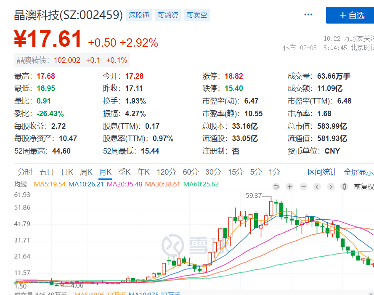Click the 今开 value 17.28
374x295 pixels.
tap(134, 76)
